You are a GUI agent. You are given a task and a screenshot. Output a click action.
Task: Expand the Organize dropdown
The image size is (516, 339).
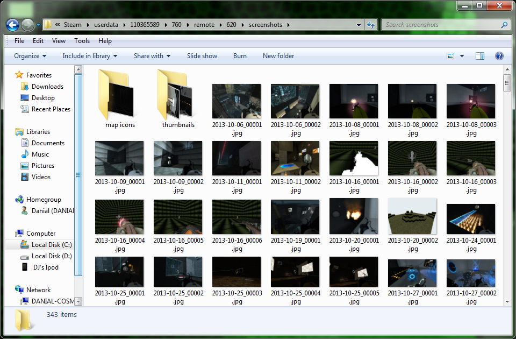(x=30, y=56)
